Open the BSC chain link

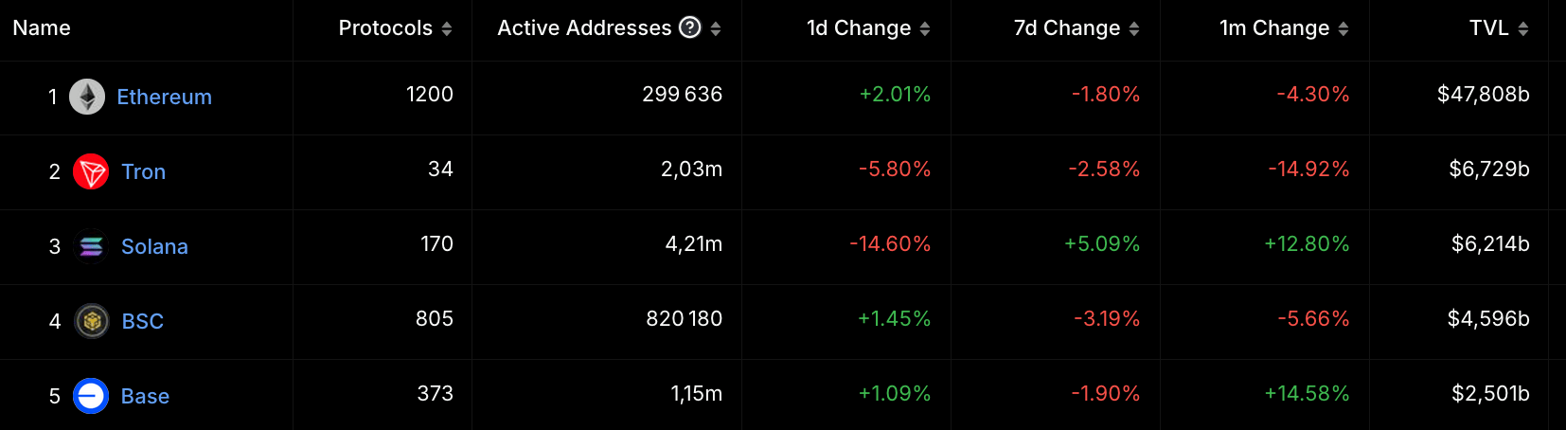point(143,321)
